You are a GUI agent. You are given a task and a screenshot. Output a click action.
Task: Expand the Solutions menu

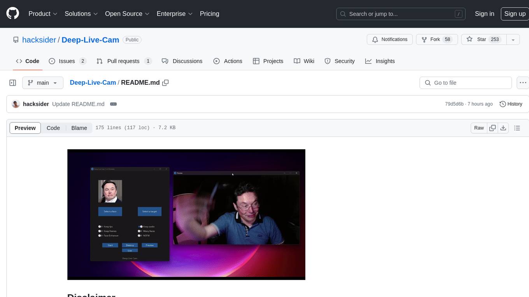tap(81, 14)
